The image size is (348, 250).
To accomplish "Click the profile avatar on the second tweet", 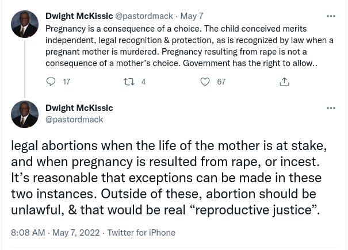I will pos(25,114).
